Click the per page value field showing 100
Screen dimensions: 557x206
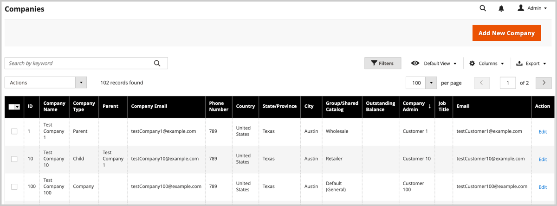tap(416, 83)
